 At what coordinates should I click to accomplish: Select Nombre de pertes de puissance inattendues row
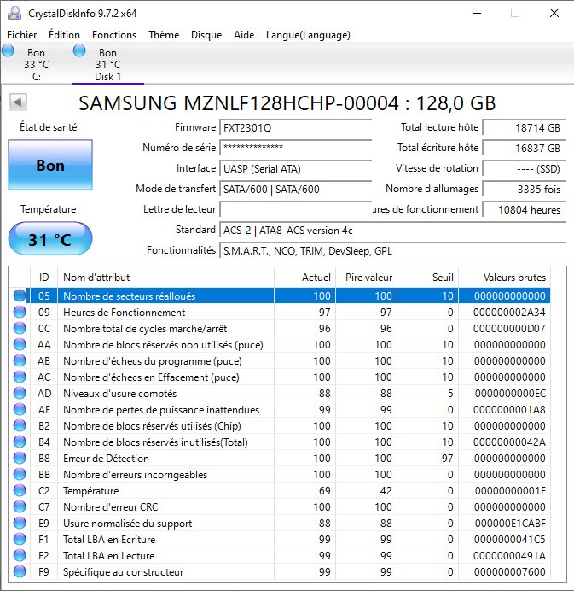click(x=279, y=409)
